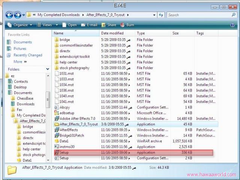Collapse the Folders pane chevron
Viewport: 240px width, 180px height.
[48, 69]
